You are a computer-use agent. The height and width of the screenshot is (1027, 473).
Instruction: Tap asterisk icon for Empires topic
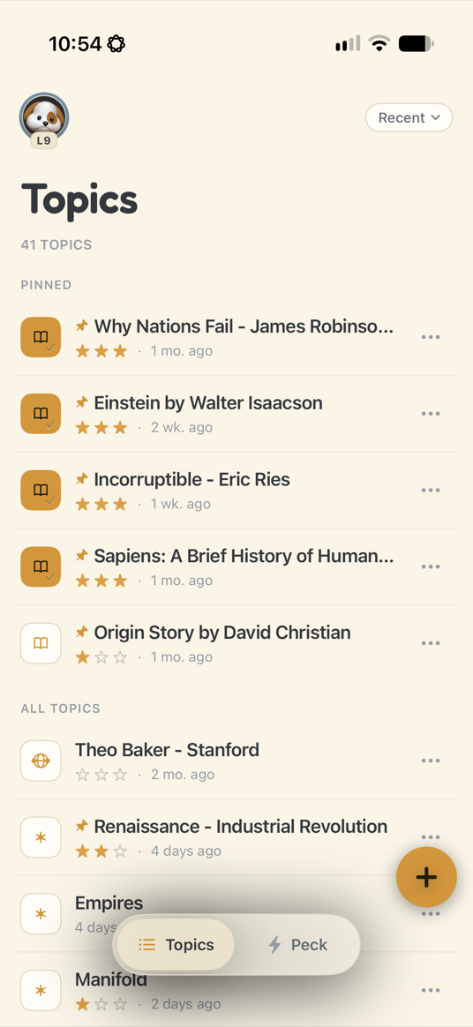[x=41, y=914]
